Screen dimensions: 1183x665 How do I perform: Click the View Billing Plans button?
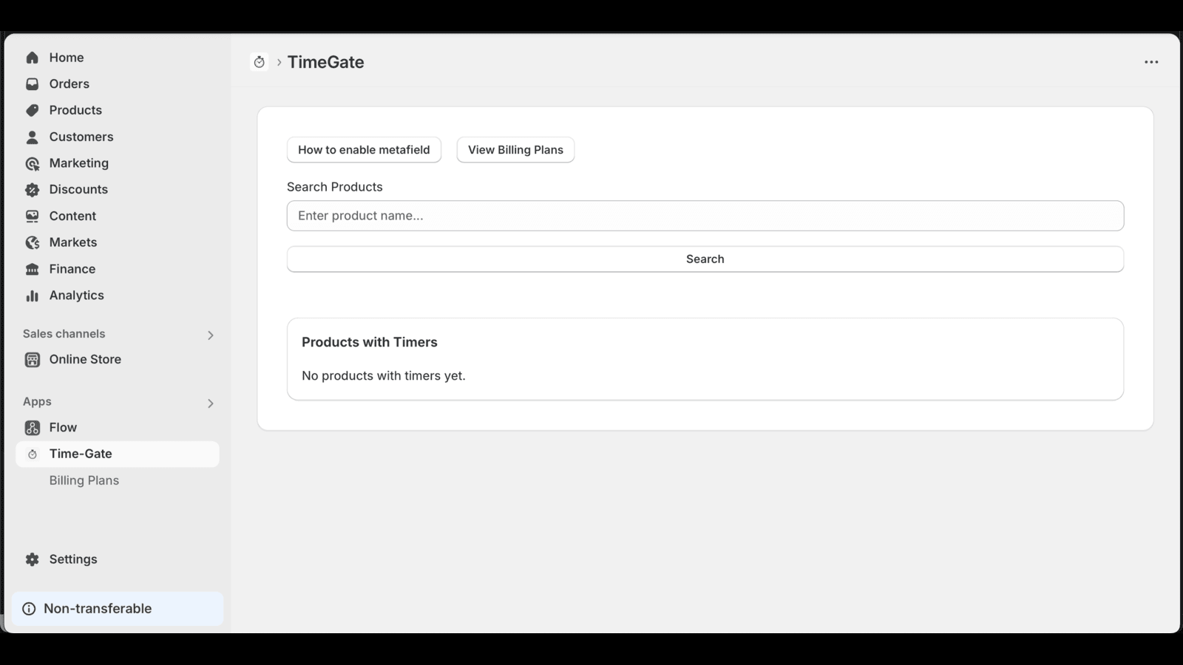[x=515, y=150]
